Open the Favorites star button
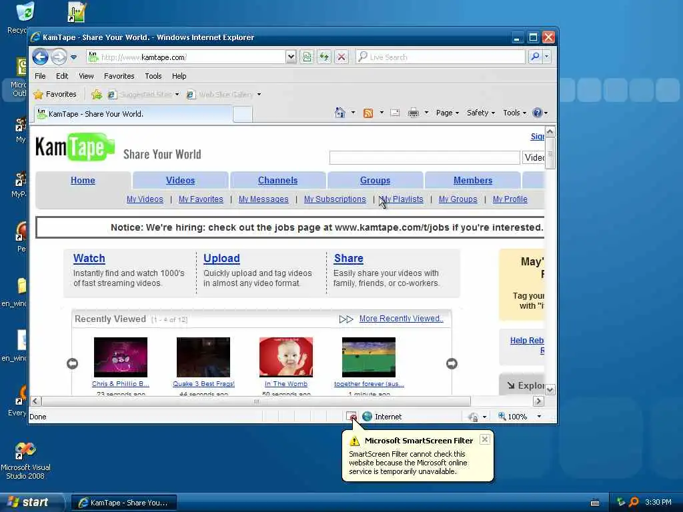The height and width of the screenshot is (512, 683). (x=55, y=94)
